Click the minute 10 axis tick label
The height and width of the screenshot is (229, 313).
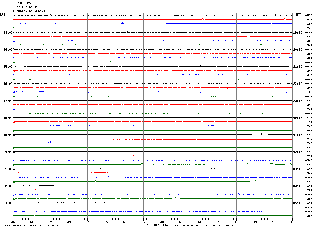coord(199,222)
